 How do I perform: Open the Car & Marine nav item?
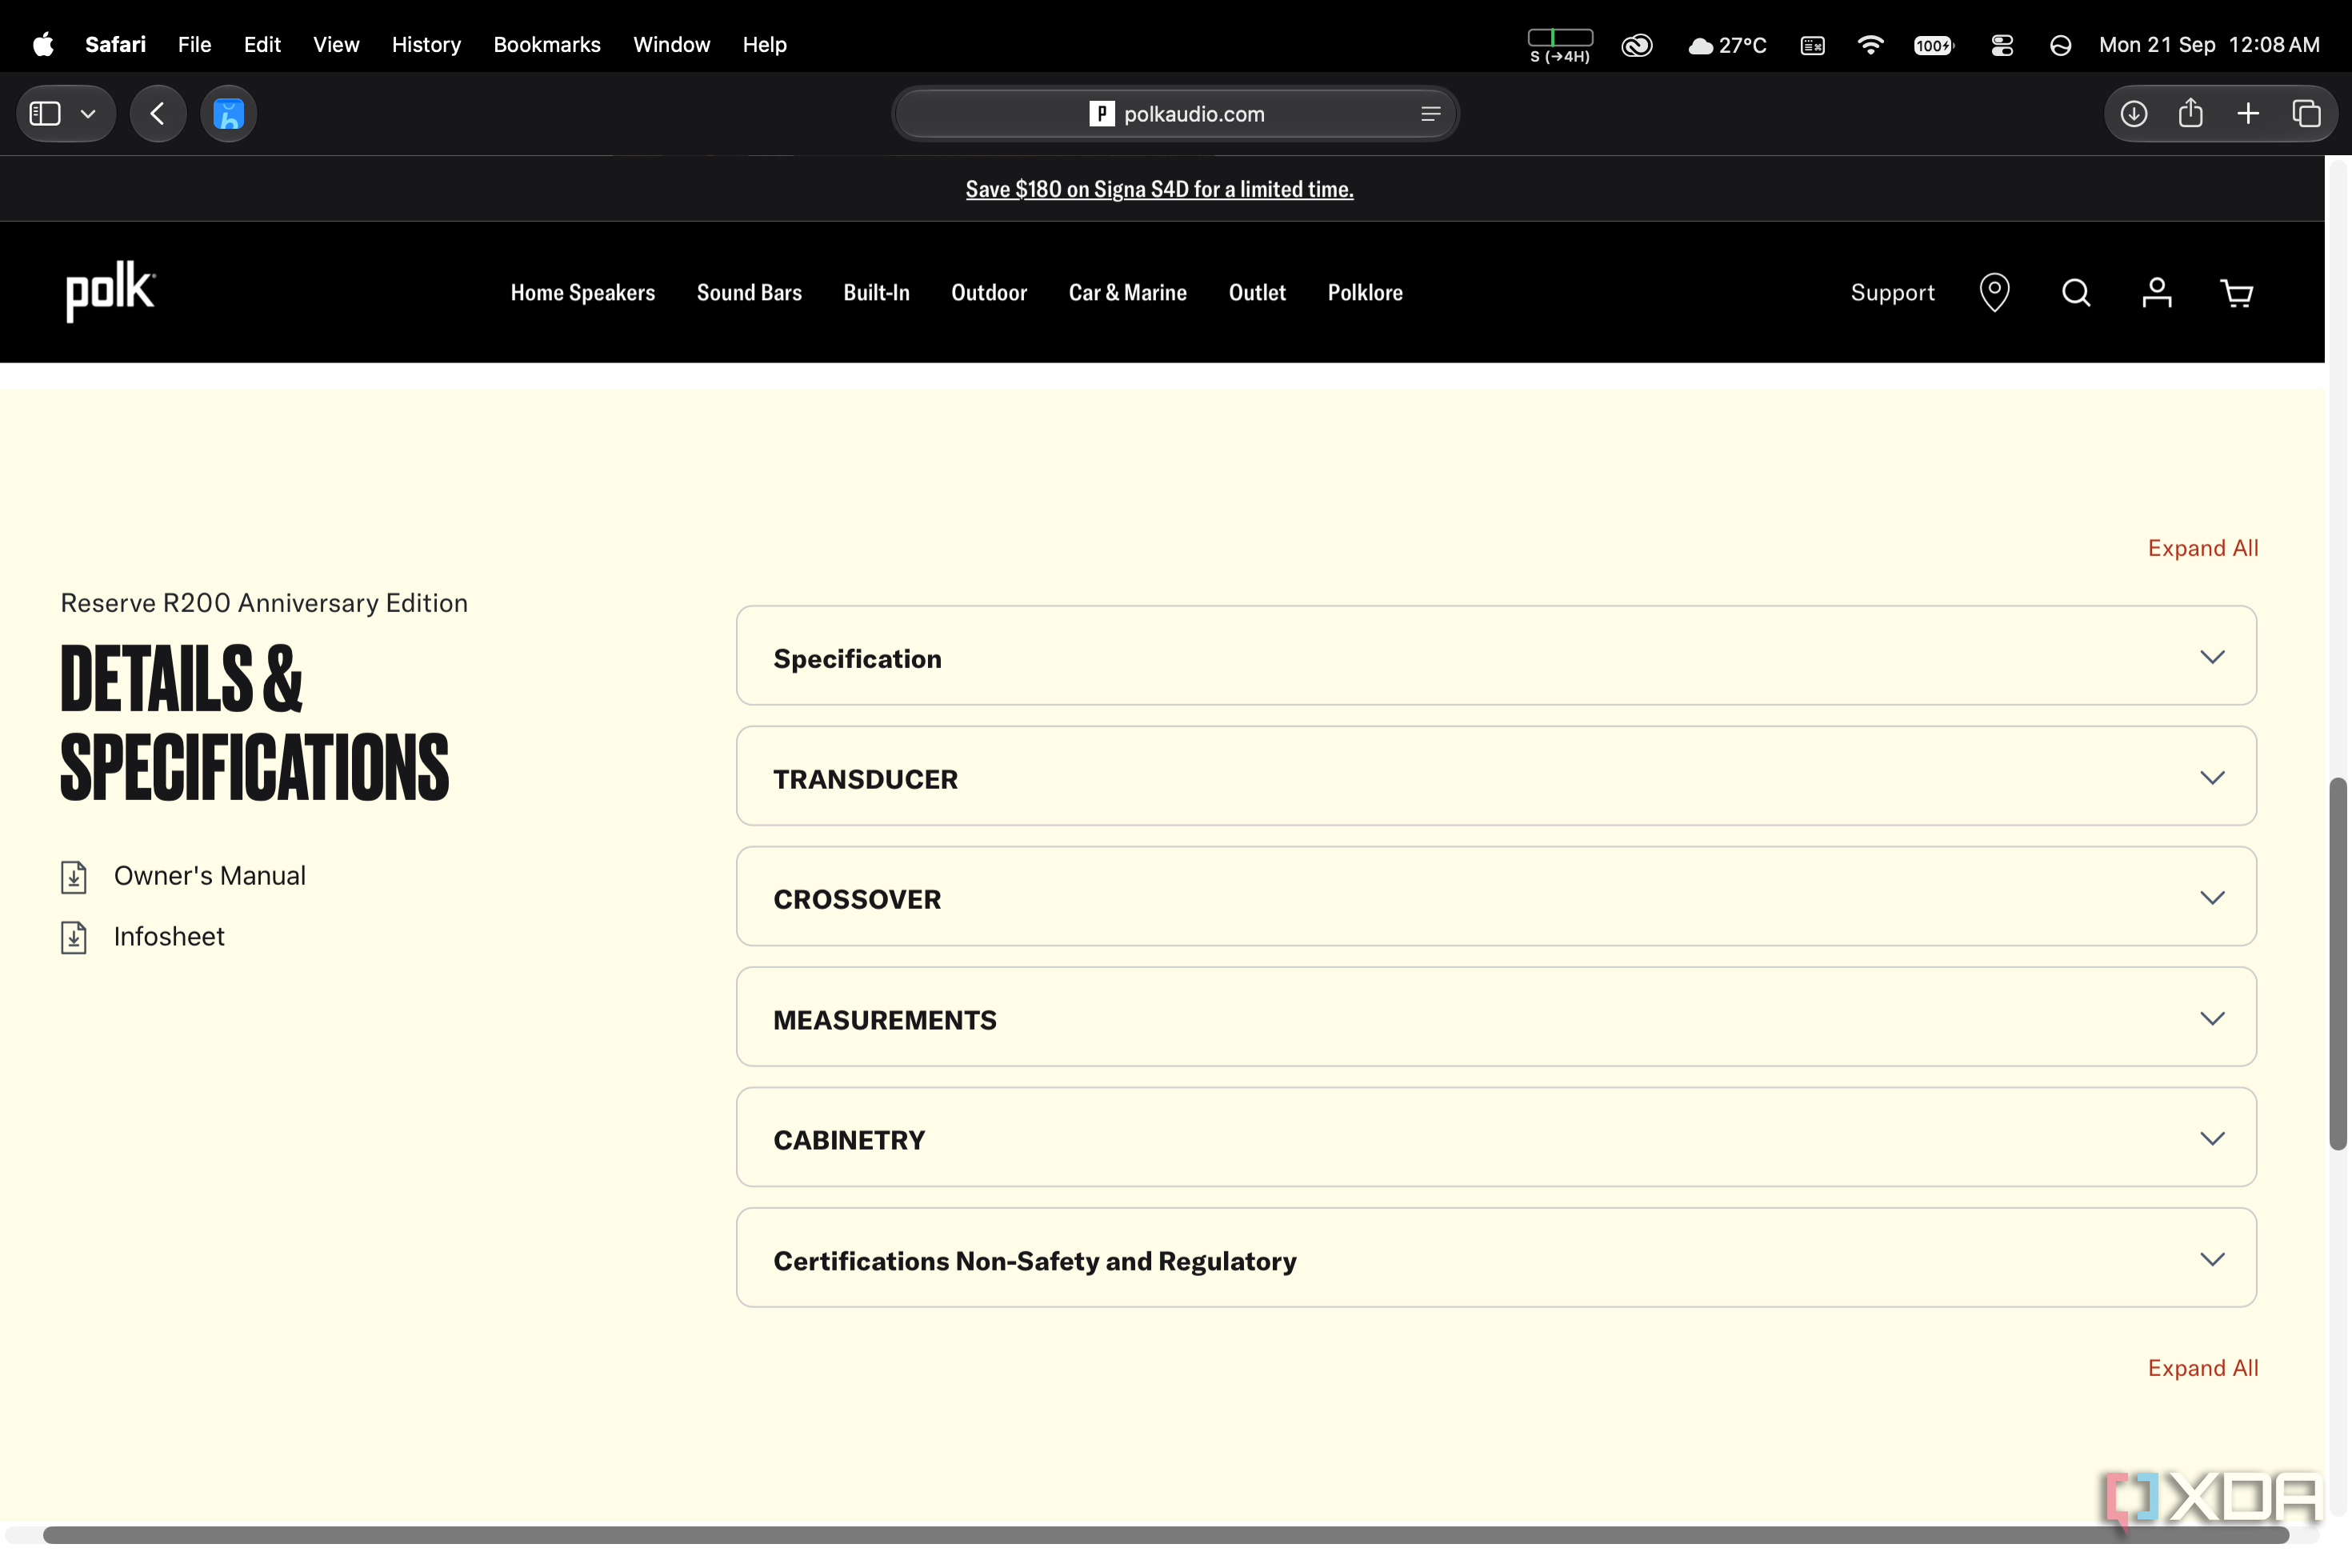click(1128, 292)
